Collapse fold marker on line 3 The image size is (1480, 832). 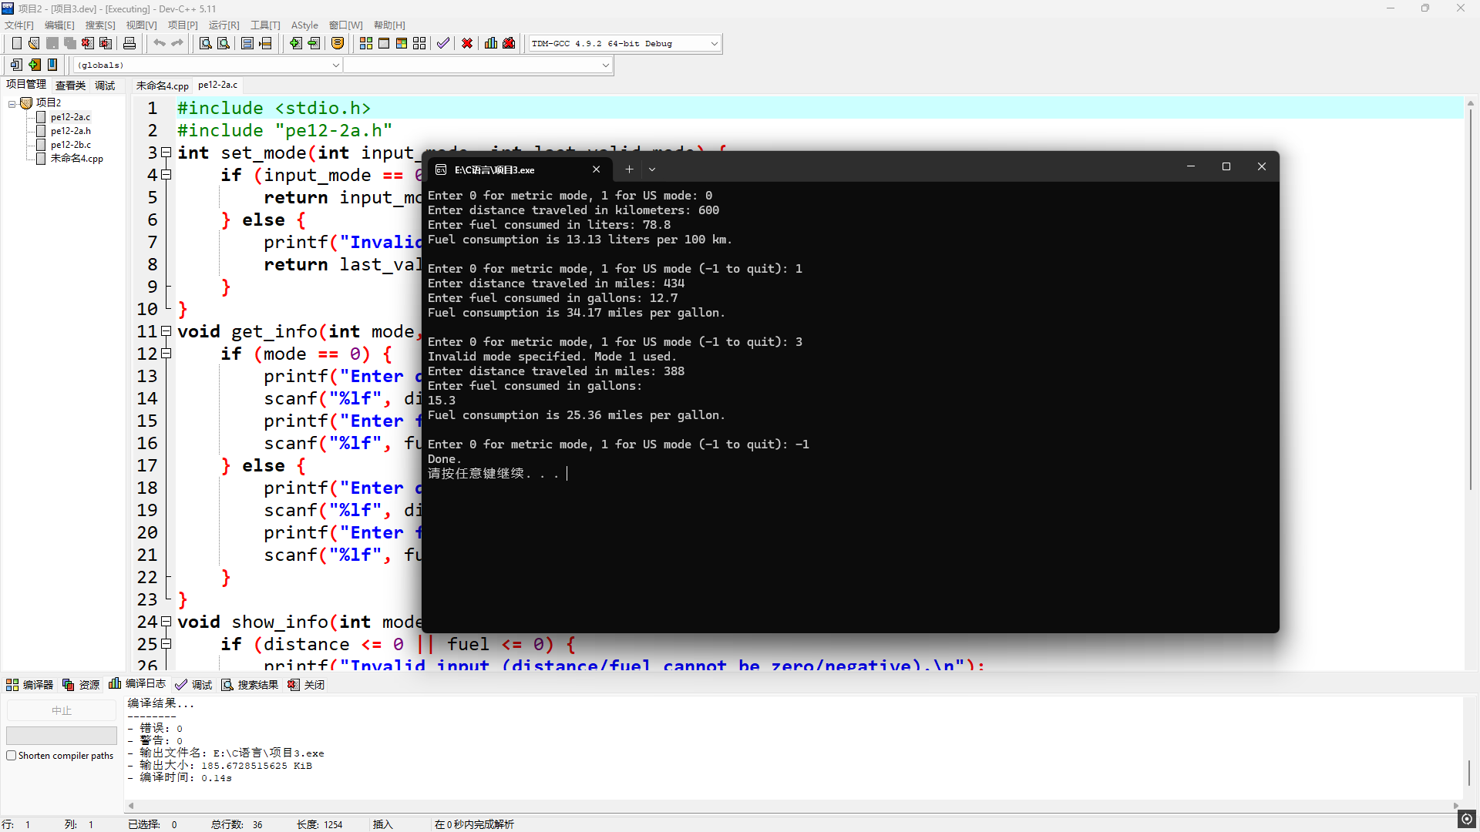tap(166, 153)
